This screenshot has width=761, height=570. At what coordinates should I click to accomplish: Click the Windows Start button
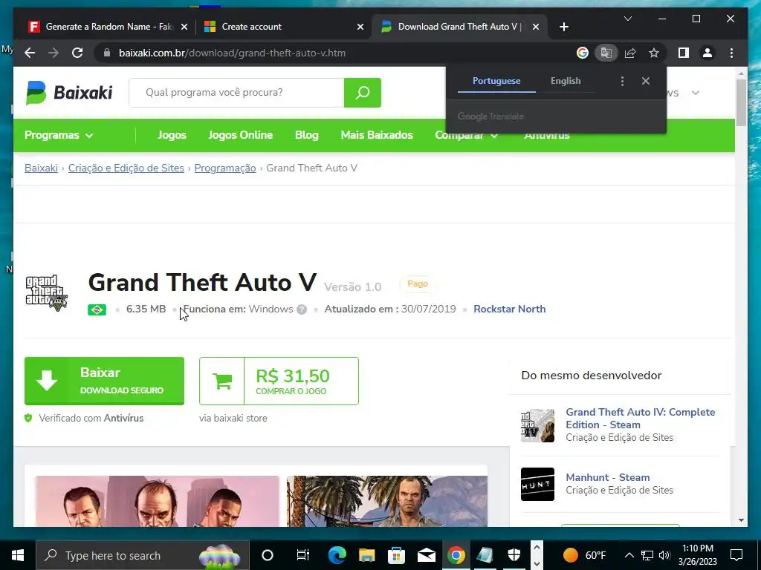click(x=18, y=555)
